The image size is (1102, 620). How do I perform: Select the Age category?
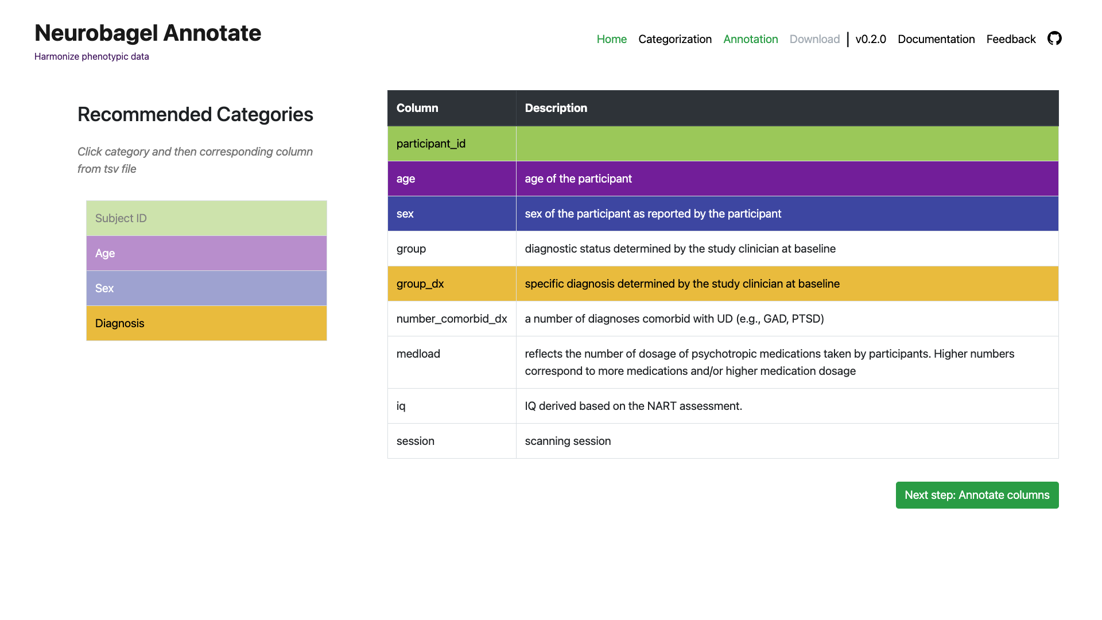click(206, 253)
